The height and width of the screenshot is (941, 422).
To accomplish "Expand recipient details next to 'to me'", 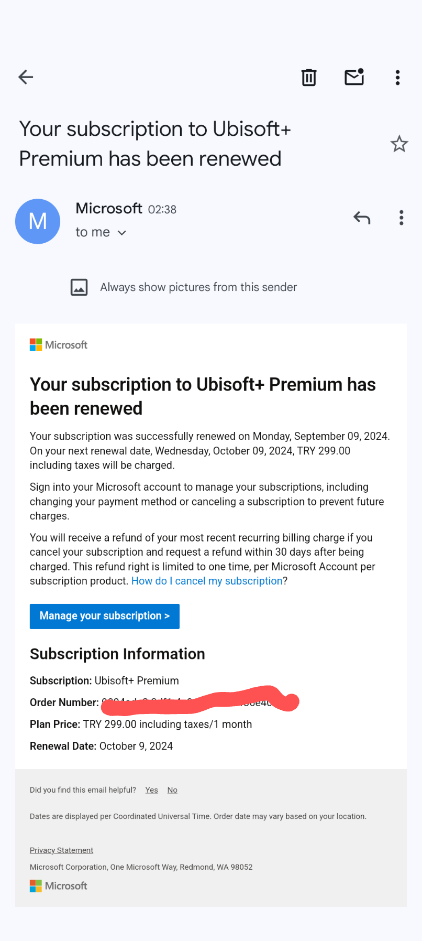I will click(122, 233).
